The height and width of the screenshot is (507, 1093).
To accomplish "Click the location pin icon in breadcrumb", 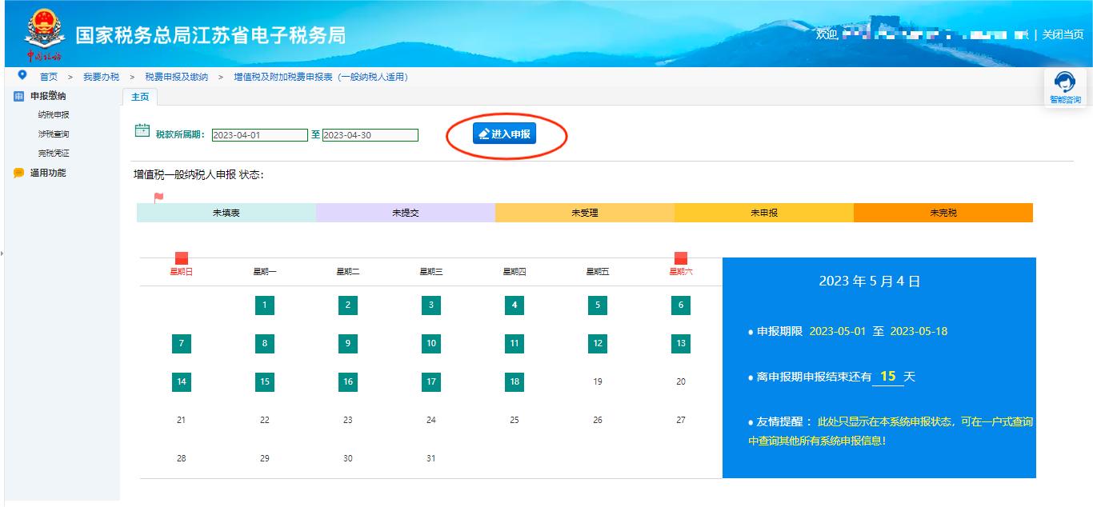I will pyautogui.click(x=22, y=75).
